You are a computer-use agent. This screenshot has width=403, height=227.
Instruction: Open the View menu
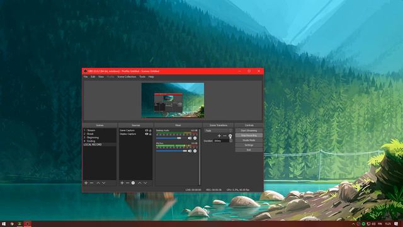coord(101,77)
